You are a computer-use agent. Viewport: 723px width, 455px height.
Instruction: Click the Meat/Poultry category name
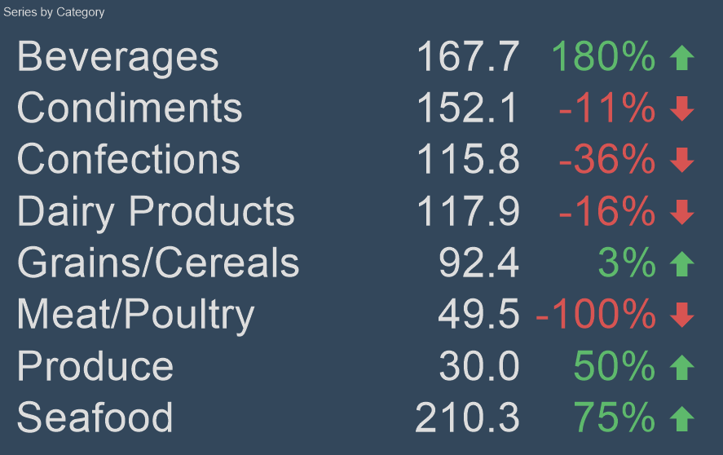coord(135,315)
